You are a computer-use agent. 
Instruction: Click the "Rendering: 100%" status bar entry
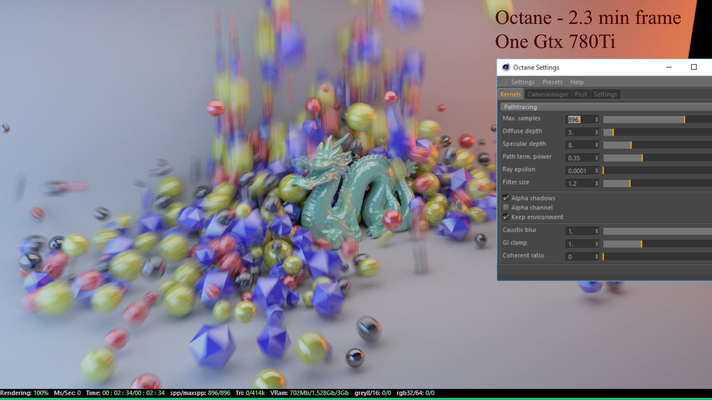24,393
